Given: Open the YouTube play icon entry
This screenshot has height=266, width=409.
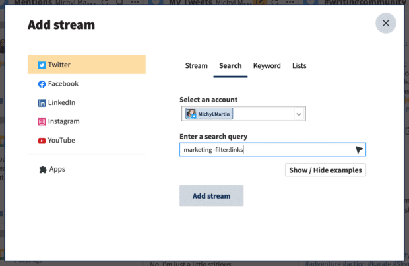Looking at the screenshot, I should [x=42, y=141].
